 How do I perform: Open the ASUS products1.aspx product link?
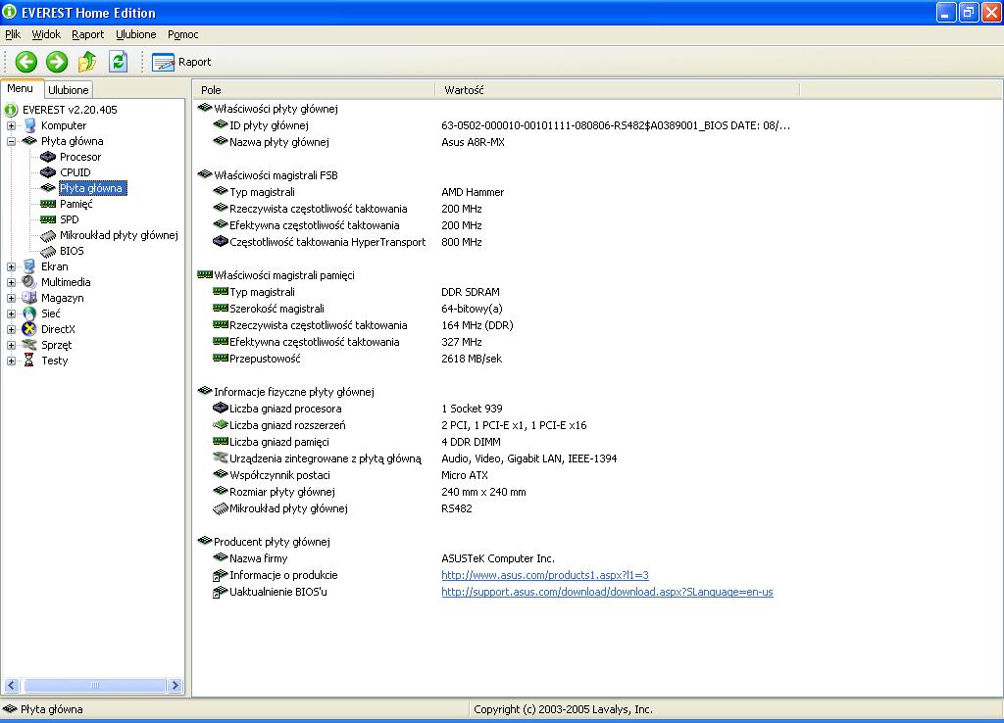tap(545, 575)
